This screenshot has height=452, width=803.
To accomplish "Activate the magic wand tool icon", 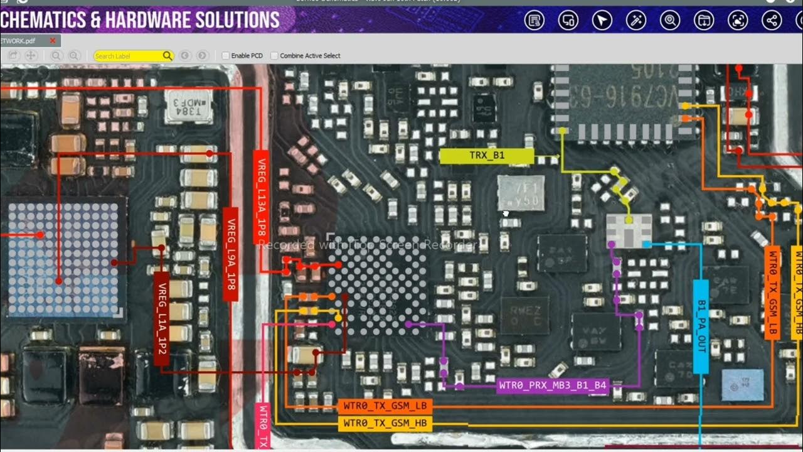I will coord(636,21).
